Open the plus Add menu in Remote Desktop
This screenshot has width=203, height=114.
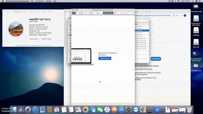[x=88, y=13]
